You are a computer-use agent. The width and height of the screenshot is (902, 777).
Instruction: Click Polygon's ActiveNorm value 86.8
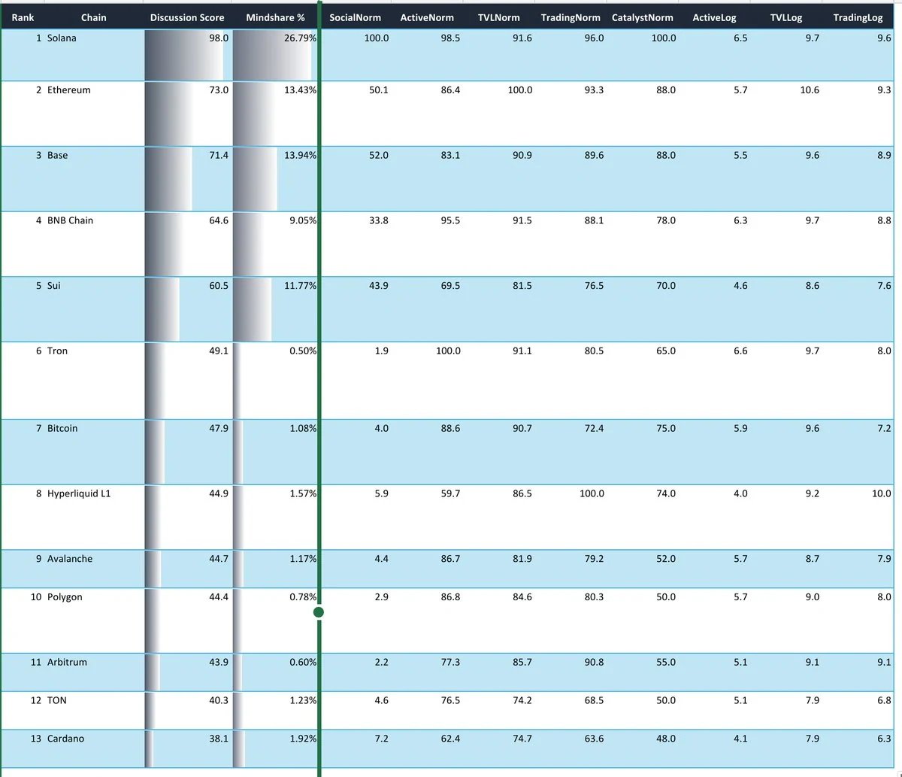(450, 596)
